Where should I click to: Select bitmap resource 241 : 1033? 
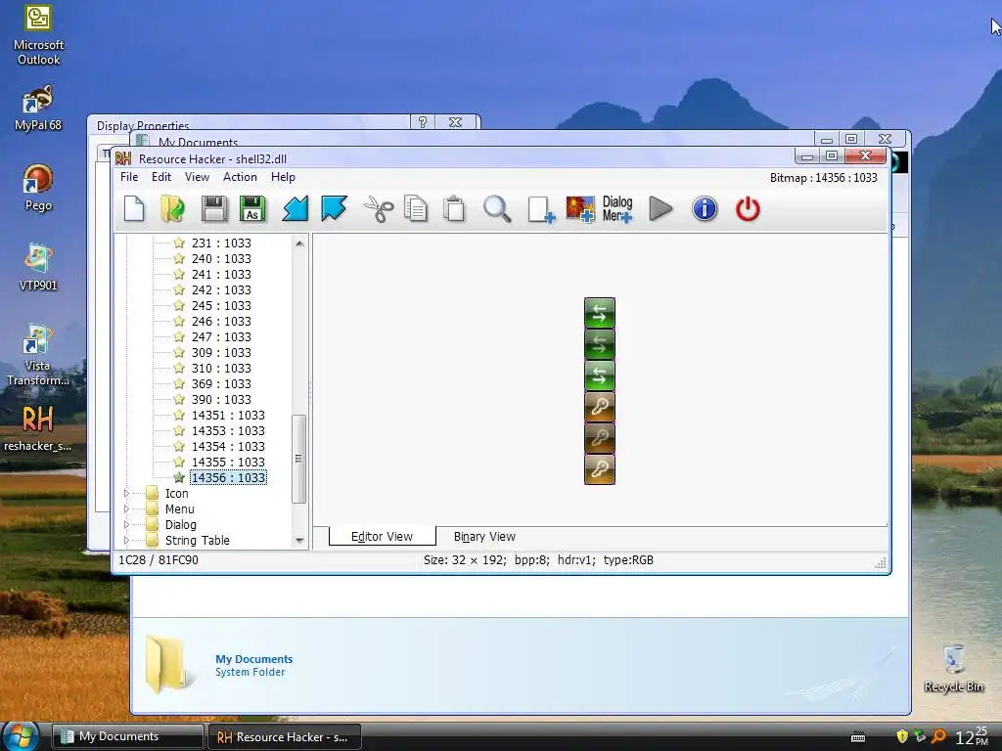pyautogui.click(x=221, y=274)
